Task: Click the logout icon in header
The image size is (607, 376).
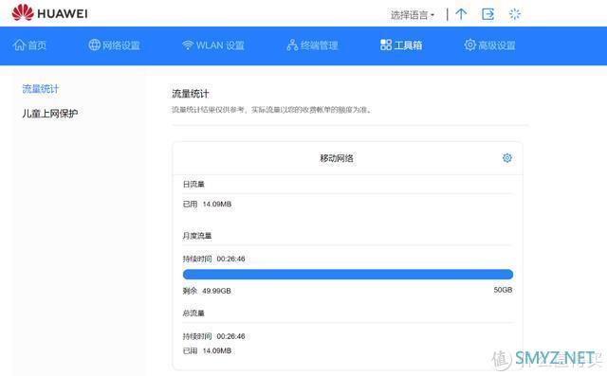Action: point(487,14)
